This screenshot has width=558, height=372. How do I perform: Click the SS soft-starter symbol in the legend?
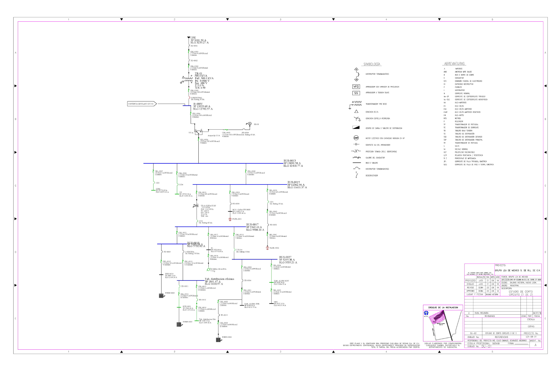click(x=356, y=93)
